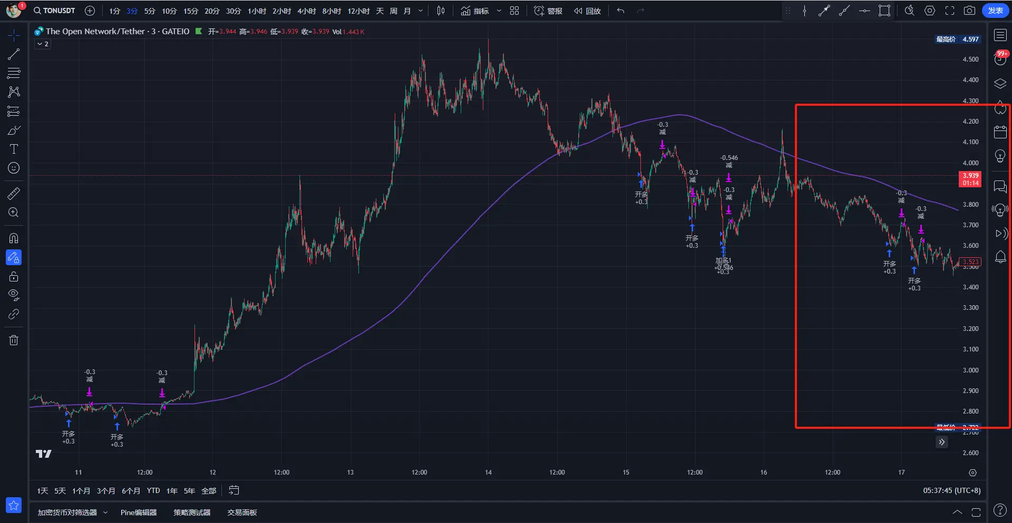Image resolution: width=1012 pixels, height=523 pixels.
Task: Toggle fullscreen chart mode
Action: point(950,11)
